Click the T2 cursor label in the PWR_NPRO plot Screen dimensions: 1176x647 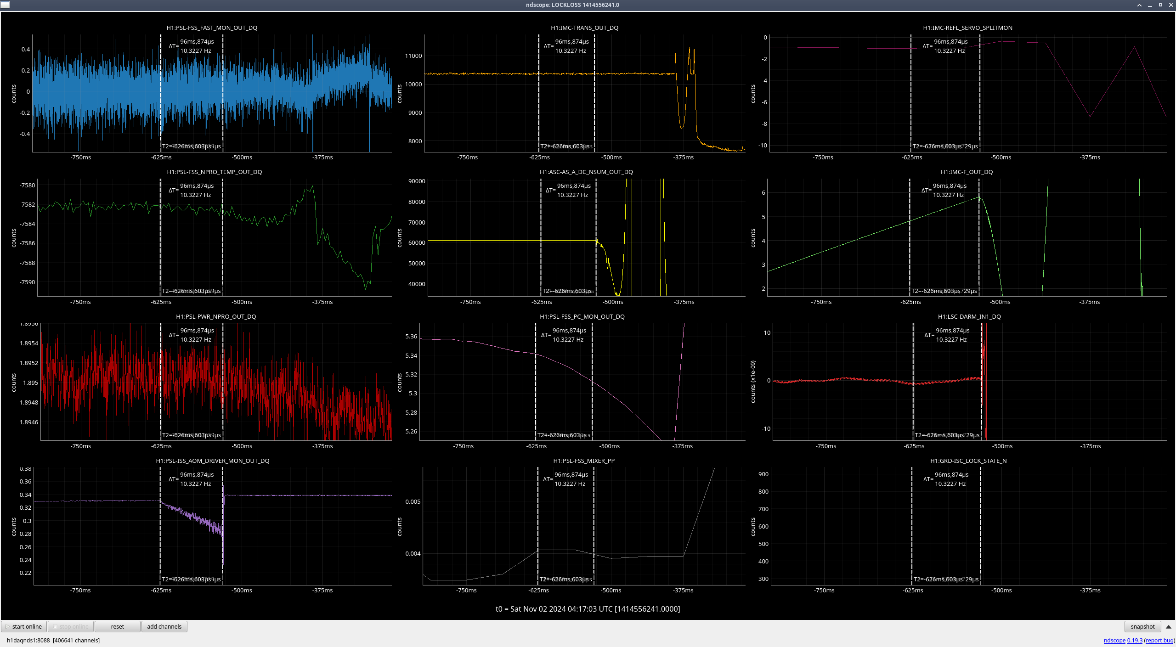[x=191, y=435]
